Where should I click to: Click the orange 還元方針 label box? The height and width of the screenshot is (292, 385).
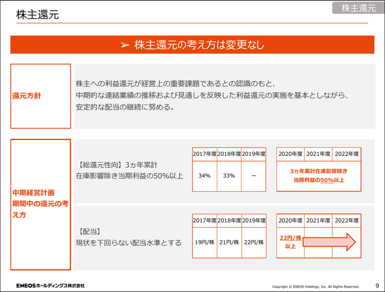click(40, 96)
